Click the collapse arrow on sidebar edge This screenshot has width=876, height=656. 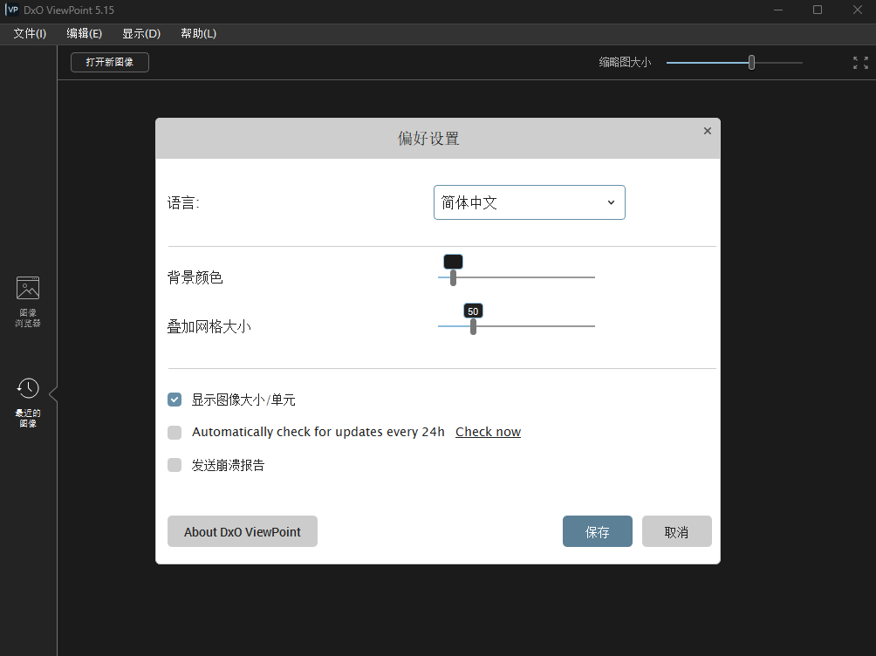(x=53, y=394)
